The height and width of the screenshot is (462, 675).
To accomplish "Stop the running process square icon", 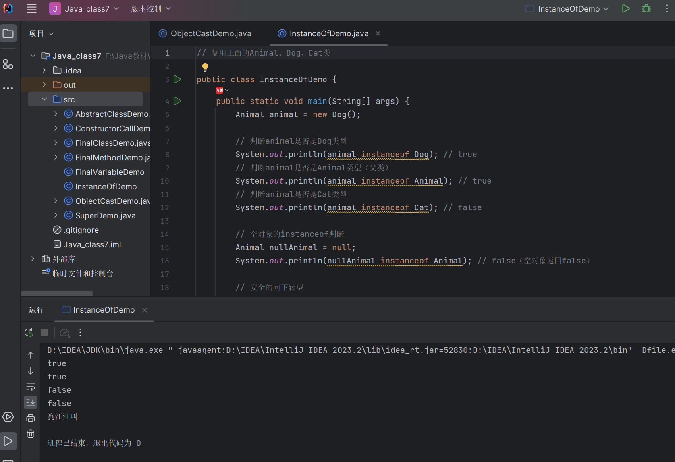I will 44,333.
